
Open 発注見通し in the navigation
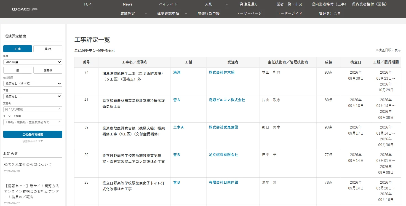(x=249, y=4)
